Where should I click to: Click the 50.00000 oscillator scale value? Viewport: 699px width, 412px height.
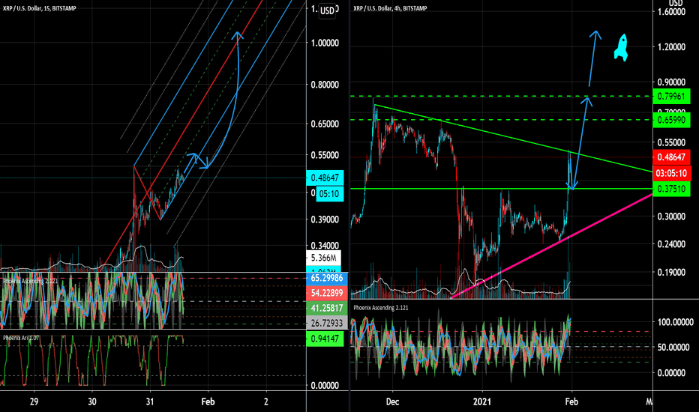673,347
